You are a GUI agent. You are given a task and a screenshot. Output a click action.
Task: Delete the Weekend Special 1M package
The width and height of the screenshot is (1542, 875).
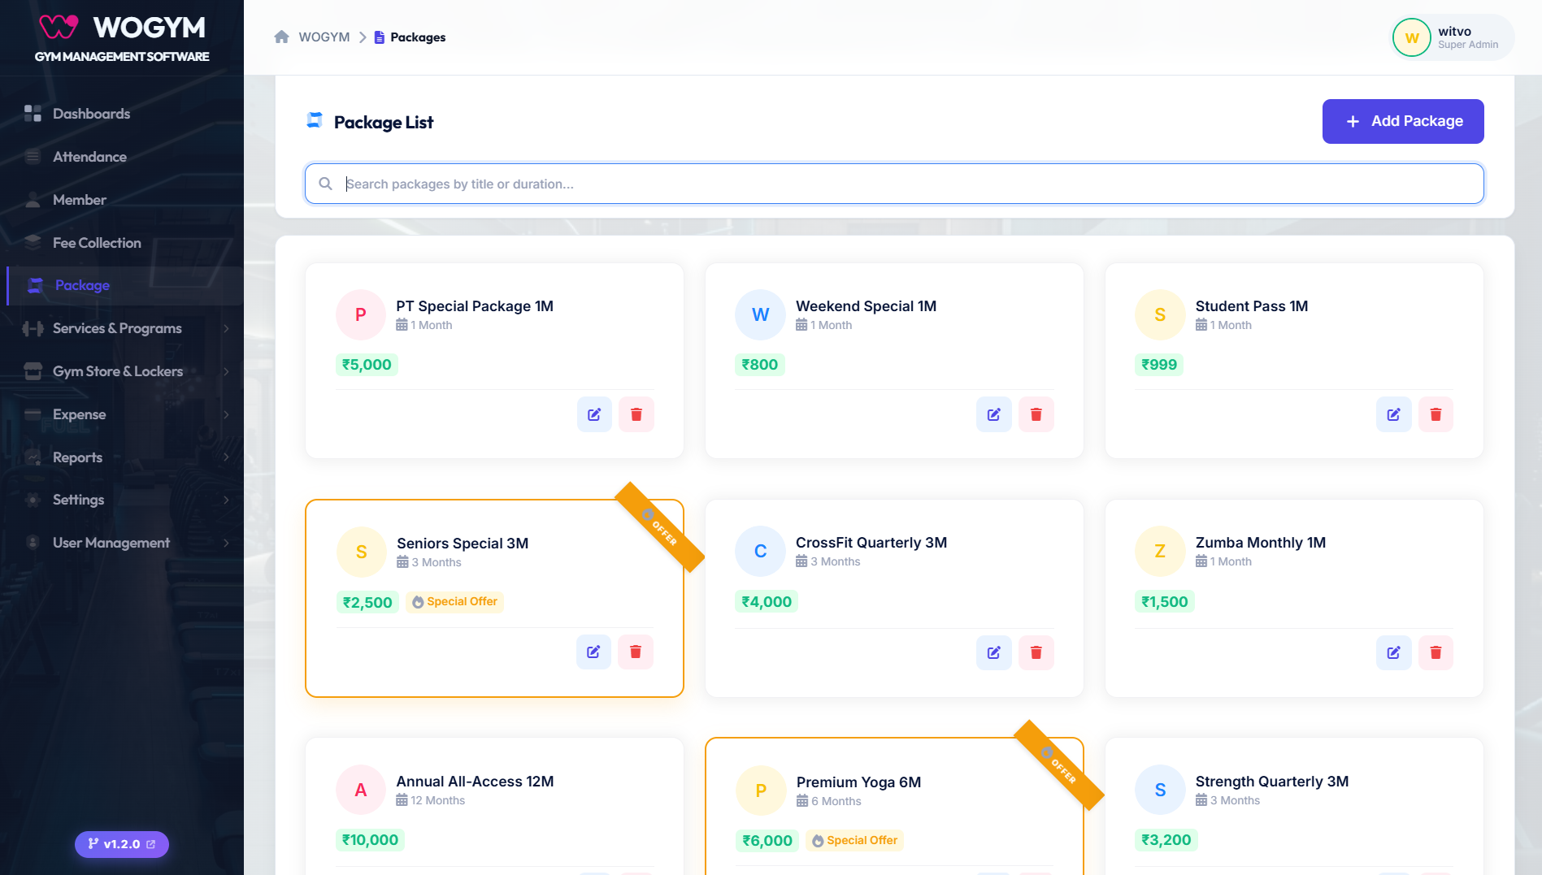tap(1036, 414)
